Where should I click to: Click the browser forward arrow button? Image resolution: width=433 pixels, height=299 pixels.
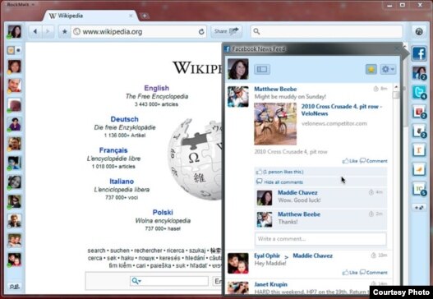(48, 31)
